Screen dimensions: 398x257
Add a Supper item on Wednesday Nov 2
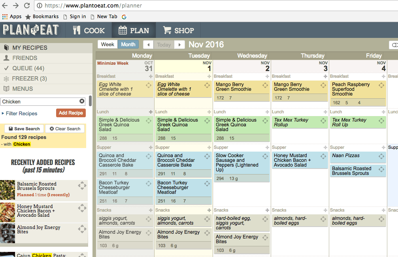[267, 147]
